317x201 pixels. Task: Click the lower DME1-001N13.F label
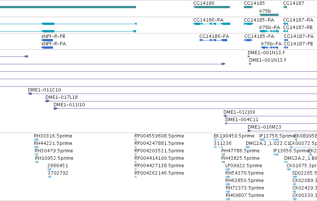(268, 60)
